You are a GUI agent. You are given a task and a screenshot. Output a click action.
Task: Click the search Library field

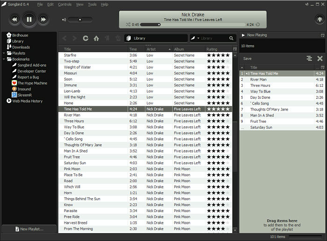point(214,38)
